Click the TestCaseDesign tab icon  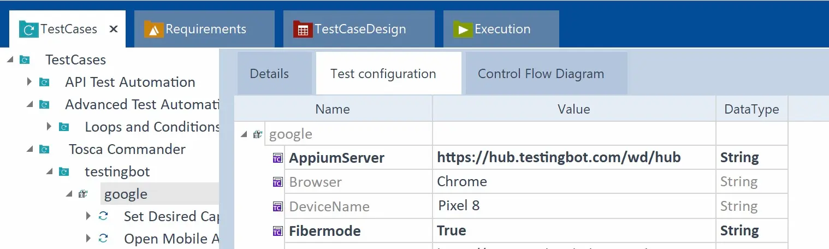(303, 29)
